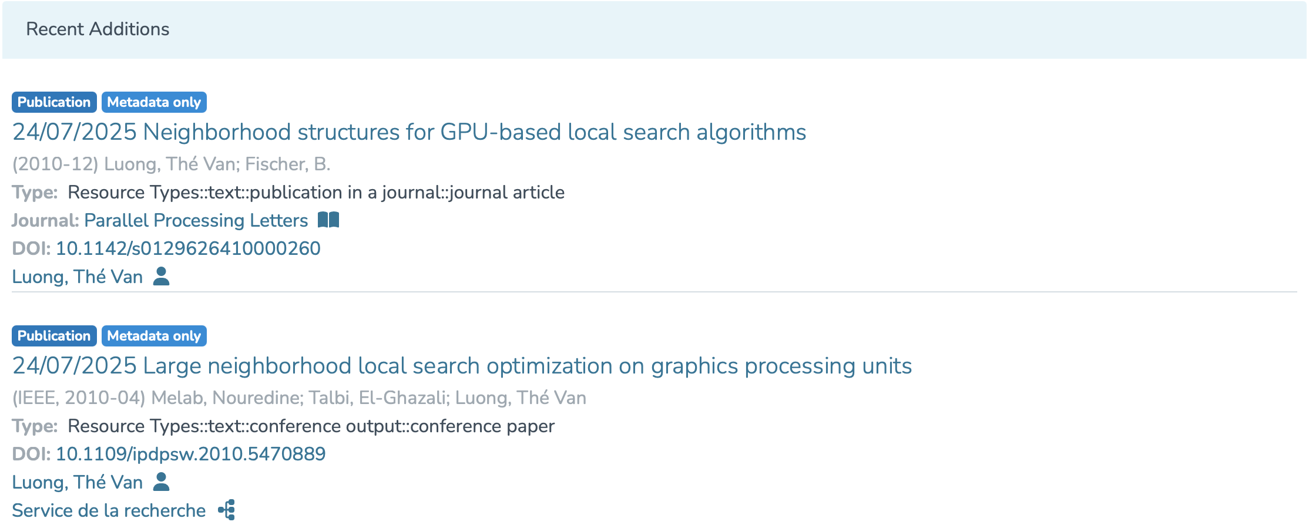Click person icon in the second publication entry
The width and height of the screenshot is (1309, 525).
(x=161, y=482)
